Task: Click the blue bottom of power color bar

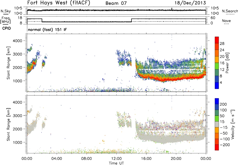Action: point(217,85)
